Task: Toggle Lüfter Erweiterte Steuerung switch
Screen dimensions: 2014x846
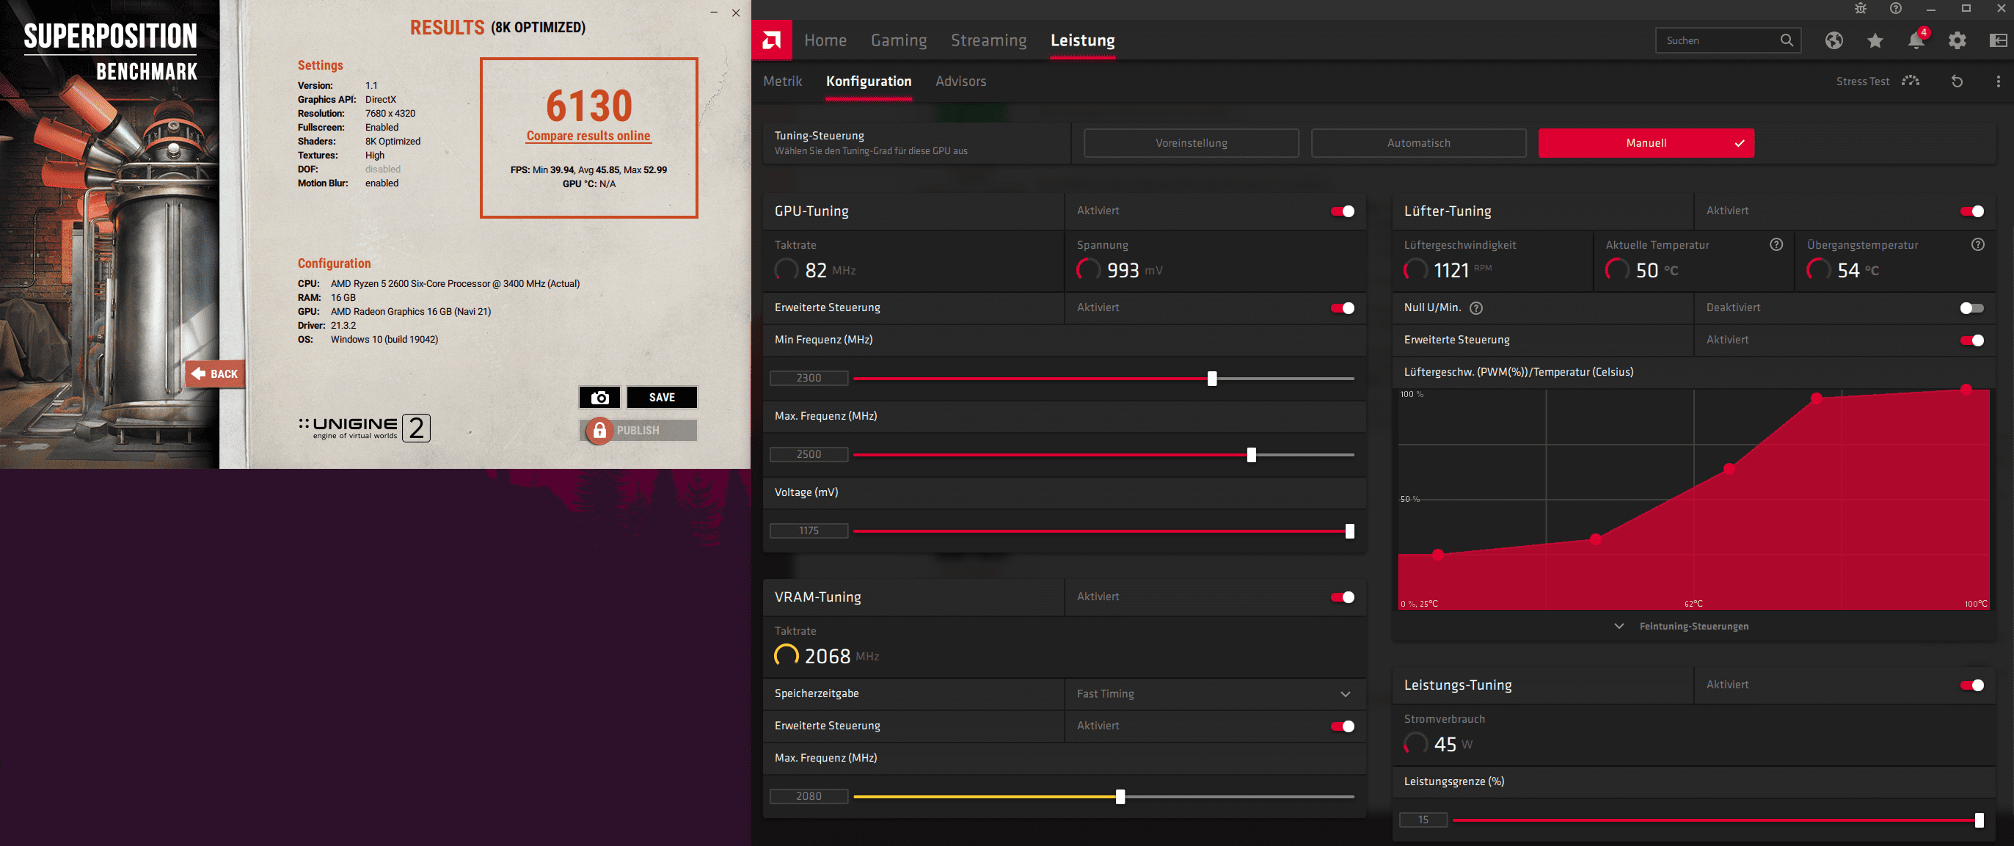Action: tap(1971, 340)
